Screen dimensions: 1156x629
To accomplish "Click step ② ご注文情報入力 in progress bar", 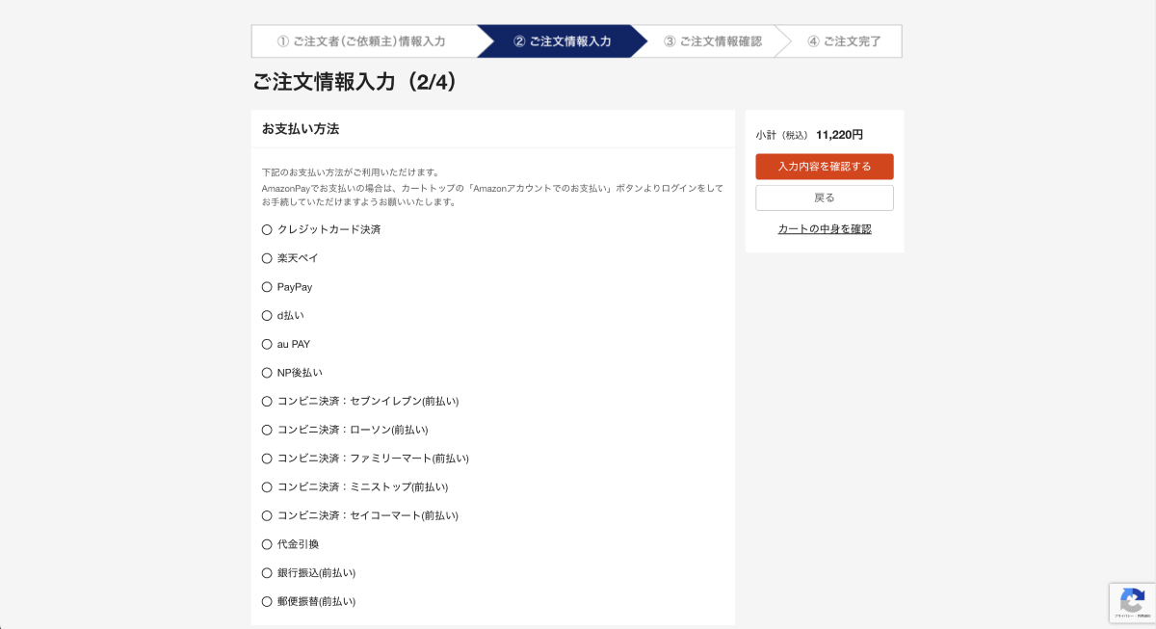I will [563, 41].
